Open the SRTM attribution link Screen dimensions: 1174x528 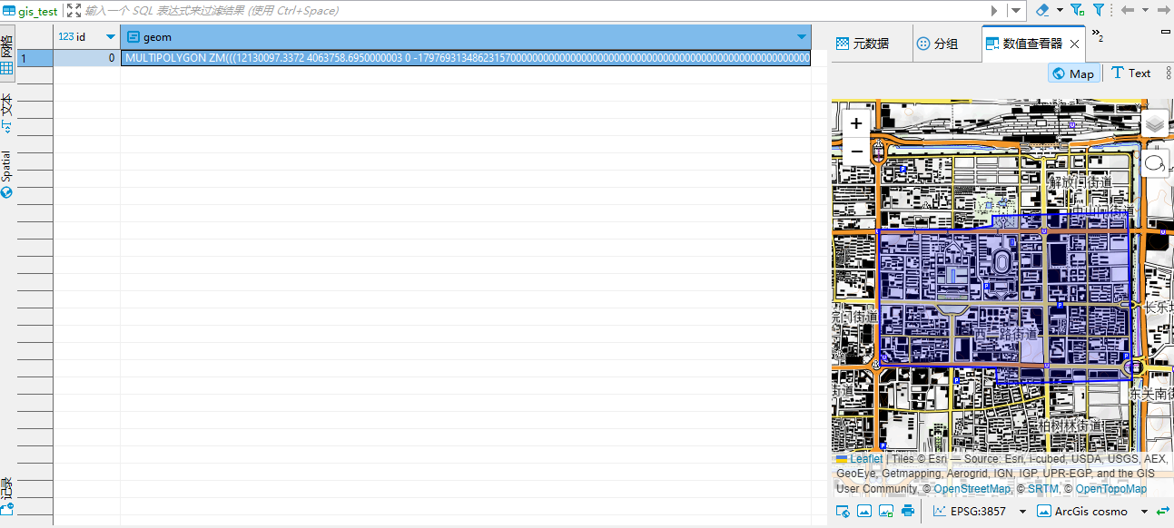(1042, 489)
